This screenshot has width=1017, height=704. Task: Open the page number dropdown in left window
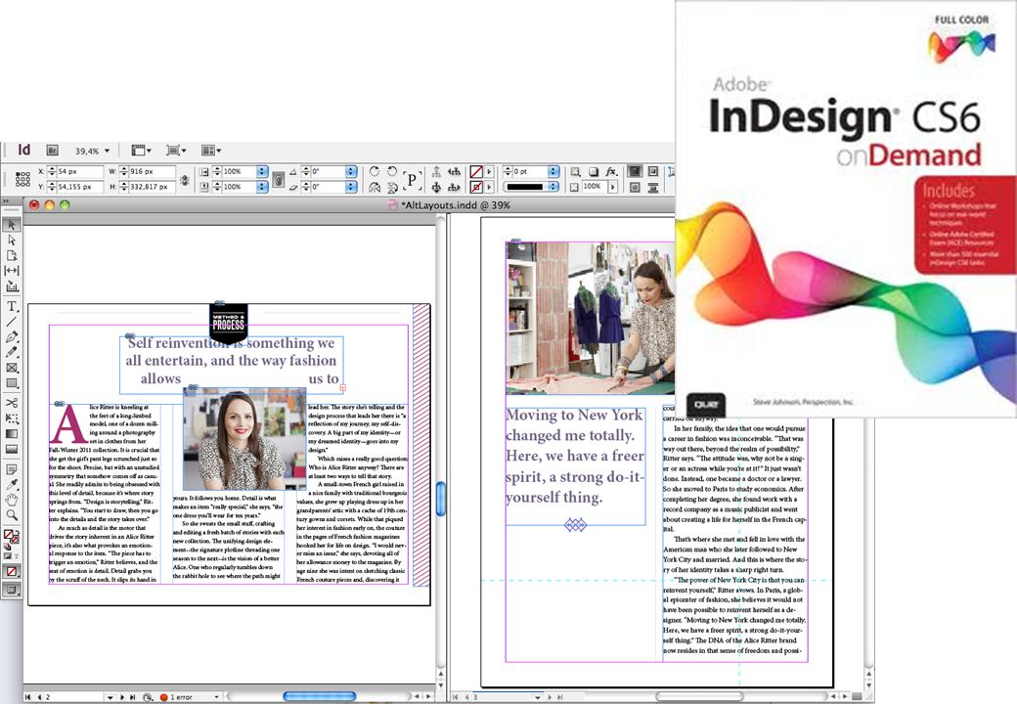110,697
